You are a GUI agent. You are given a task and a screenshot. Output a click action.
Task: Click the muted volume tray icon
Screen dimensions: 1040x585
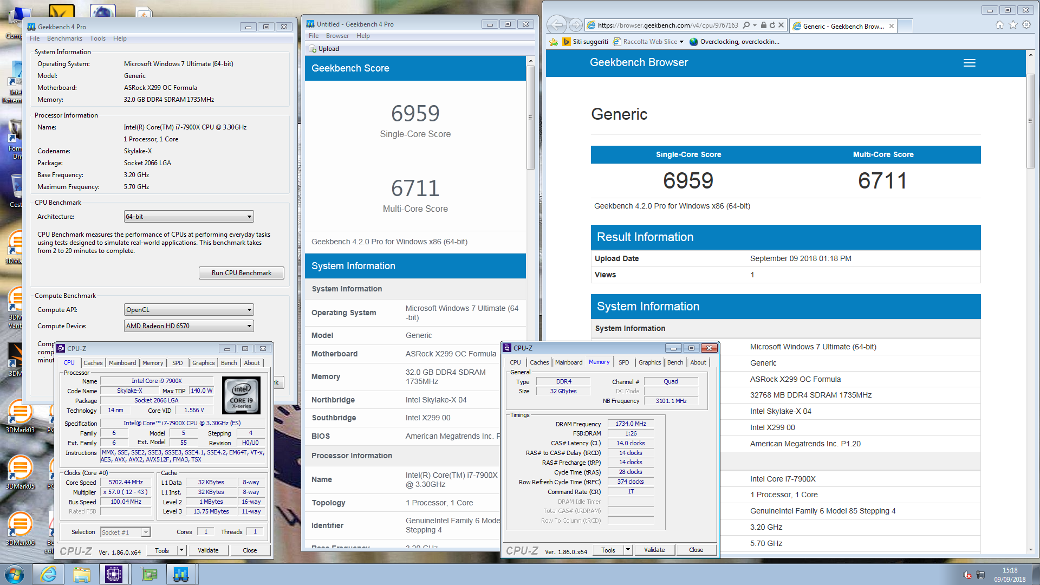coord(967,575)
